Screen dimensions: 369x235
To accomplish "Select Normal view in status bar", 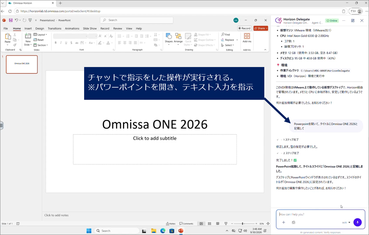I will point(201,224).
